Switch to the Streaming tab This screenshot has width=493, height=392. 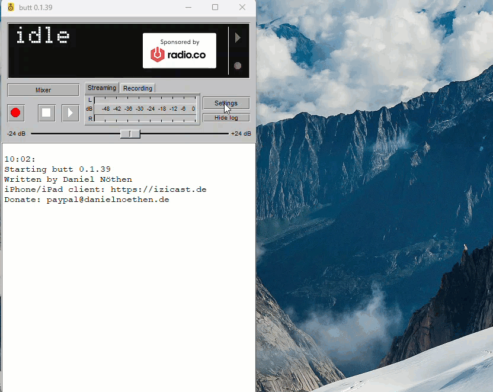(x=102, y=88)
